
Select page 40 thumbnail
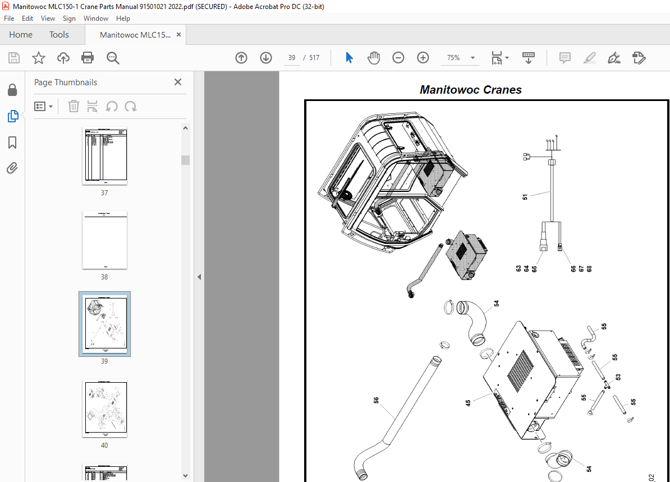tap(105, 408)
